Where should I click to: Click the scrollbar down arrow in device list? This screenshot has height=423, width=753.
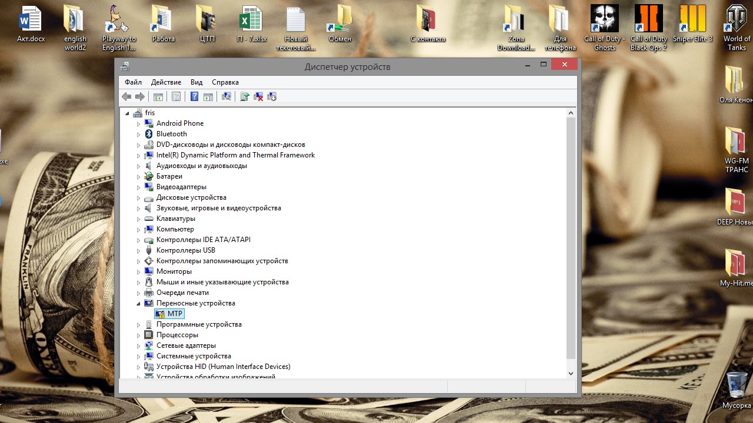click(x=571, y=373)
